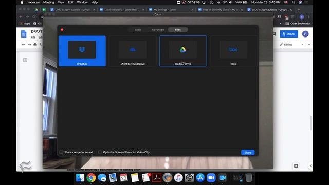Click the Share button in Google Docs
Screen dimensions: 329x185
tap(289, 34)
